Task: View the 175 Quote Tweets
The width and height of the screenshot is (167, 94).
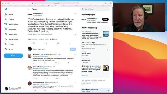Action: pyautogui.click(x=44, y=39)
